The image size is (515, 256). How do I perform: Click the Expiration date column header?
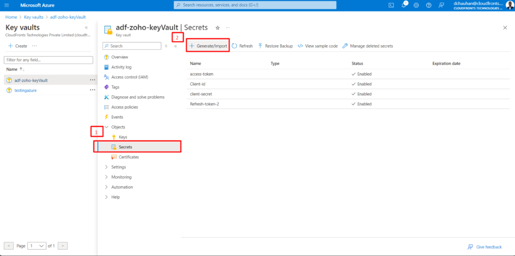pos(447,63)
